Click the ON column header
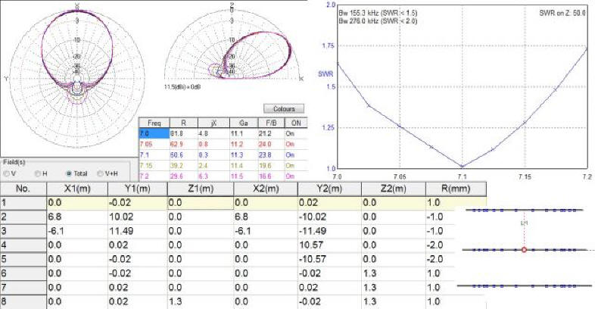 click(x=295, y=123)
